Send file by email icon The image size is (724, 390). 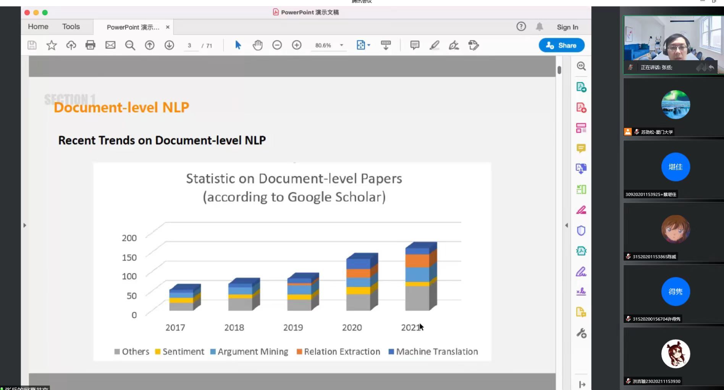pyautogui.click(x=110, y=45)
